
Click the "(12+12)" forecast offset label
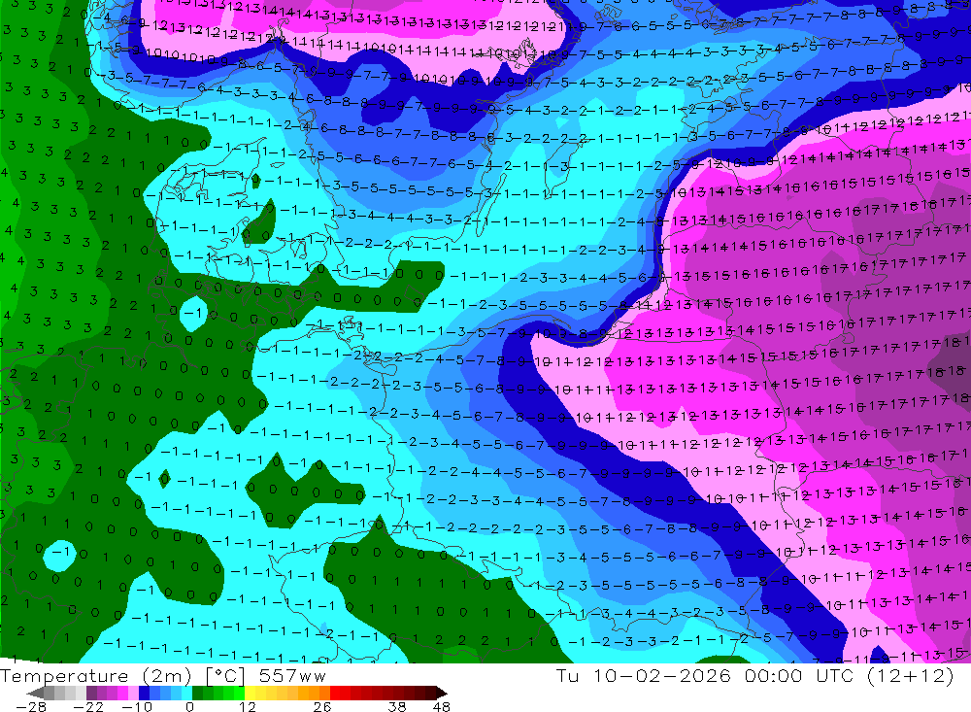[x=911, y=675]
